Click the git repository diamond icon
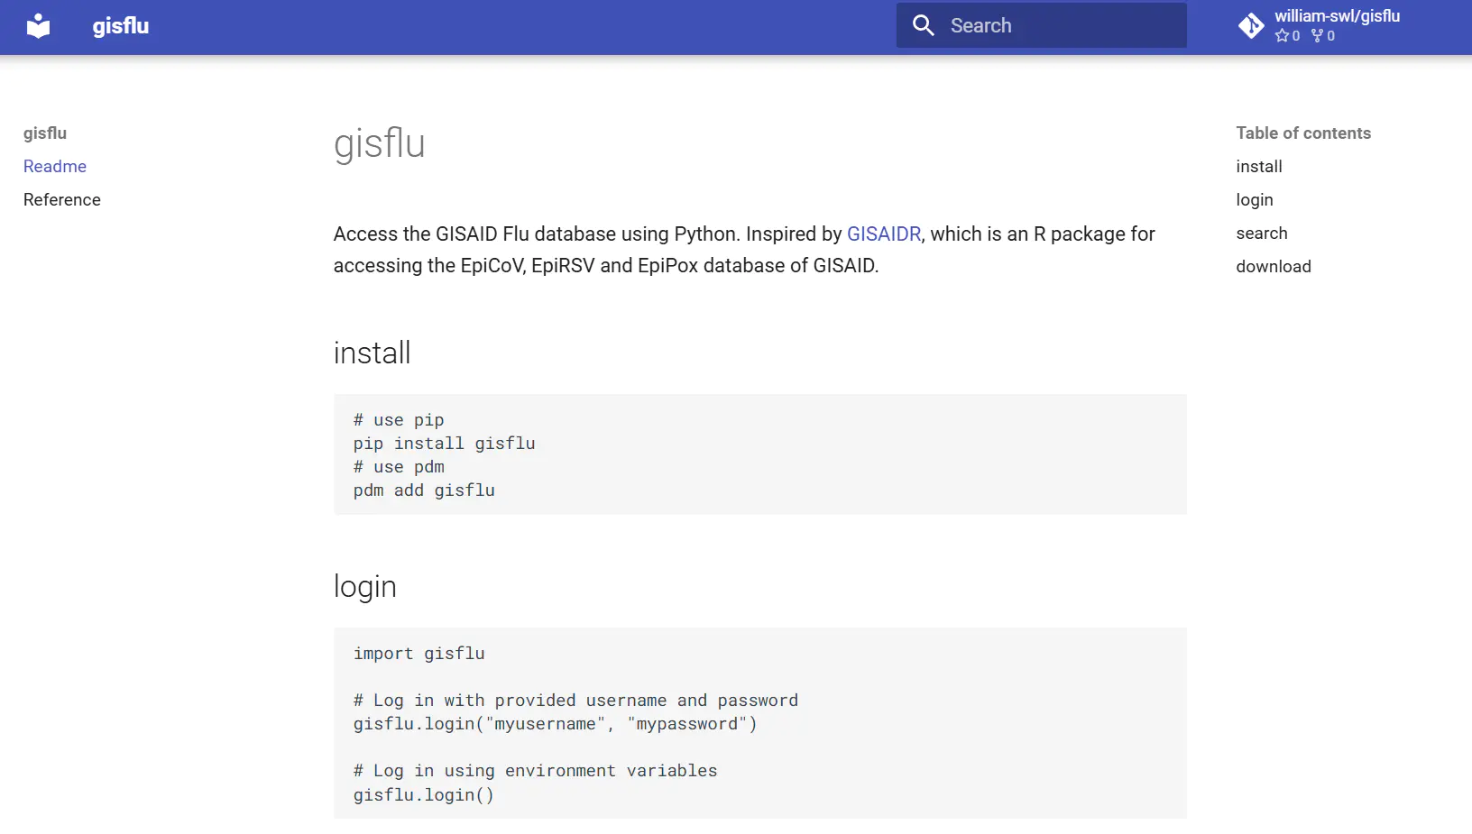 click(x=1251, y=26)
